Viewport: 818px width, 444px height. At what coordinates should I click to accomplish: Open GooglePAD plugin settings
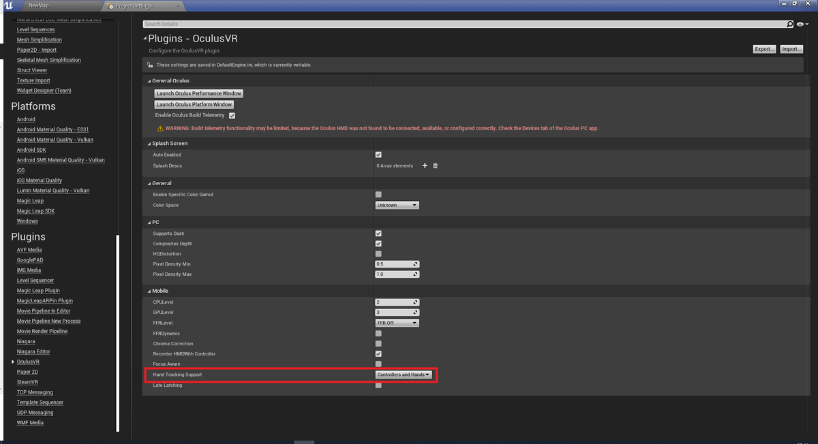(x=29, y=260)
